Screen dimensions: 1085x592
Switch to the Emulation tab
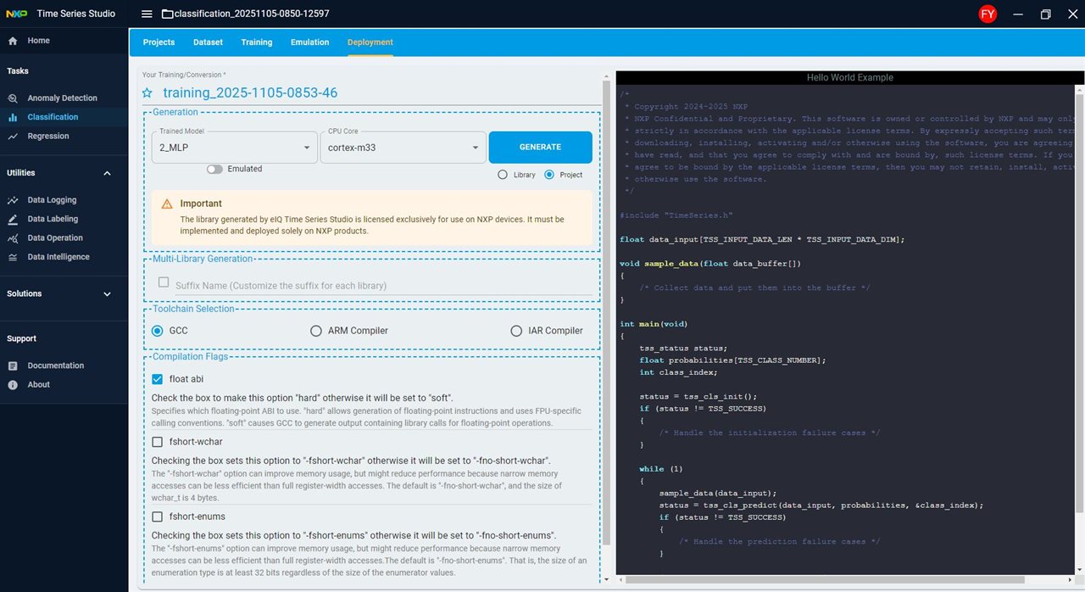click(x=309, y=42)
